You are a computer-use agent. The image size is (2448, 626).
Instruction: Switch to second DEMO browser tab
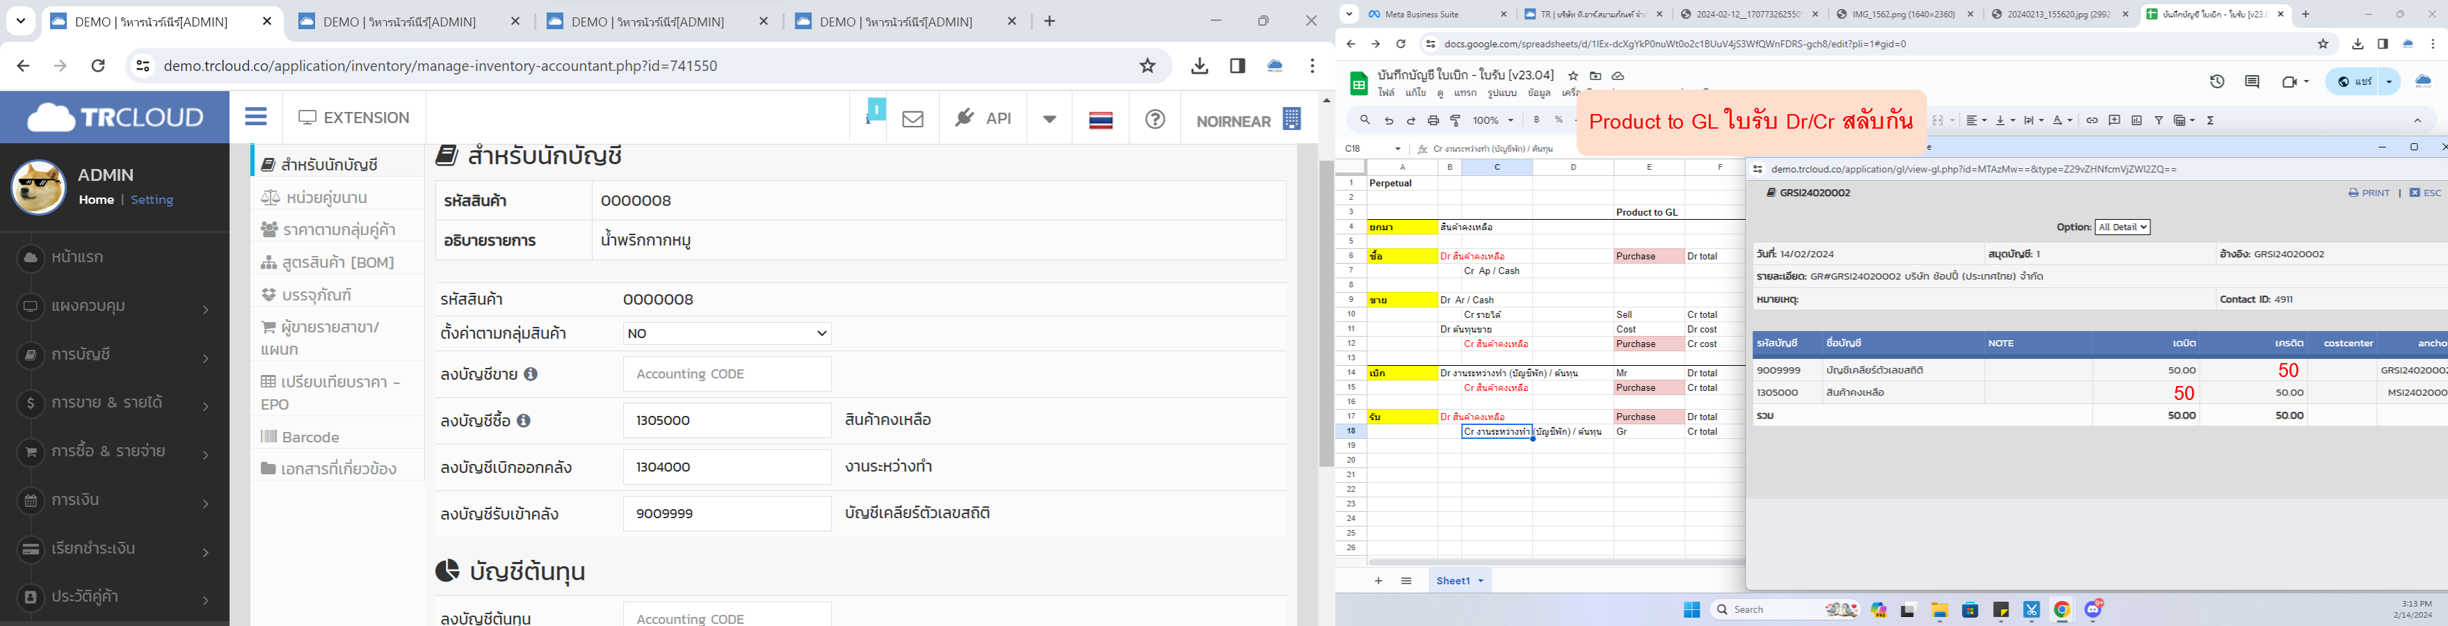pyautogui.click(x=410, y=22)
